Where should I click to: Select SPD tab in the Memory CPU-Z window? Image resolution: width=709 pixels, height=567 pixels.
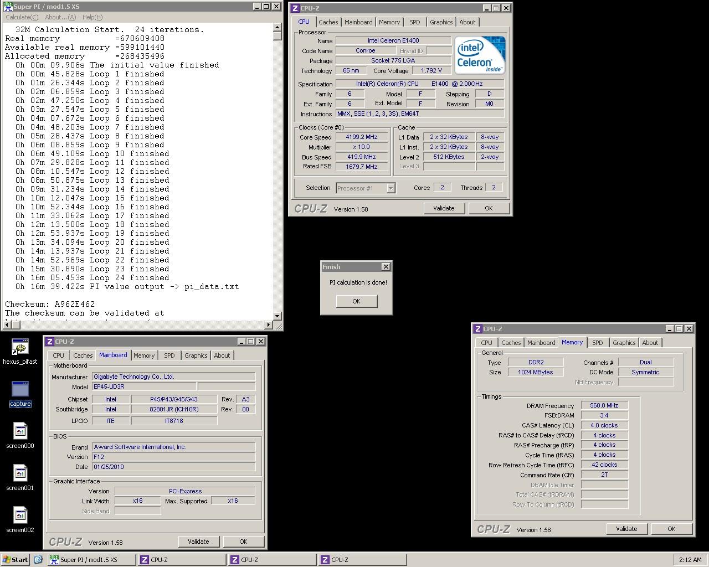598,343
